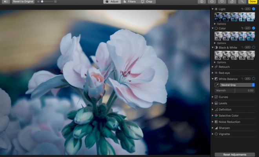Screen dimensions: 259x157
Task: Enable the White Balance adjustment circle
Action: [254, 78]
